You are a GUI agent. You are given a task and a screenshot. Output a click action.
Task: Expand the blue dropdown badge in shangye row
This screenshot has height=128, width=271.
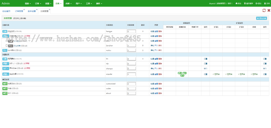tap(6, 68)
